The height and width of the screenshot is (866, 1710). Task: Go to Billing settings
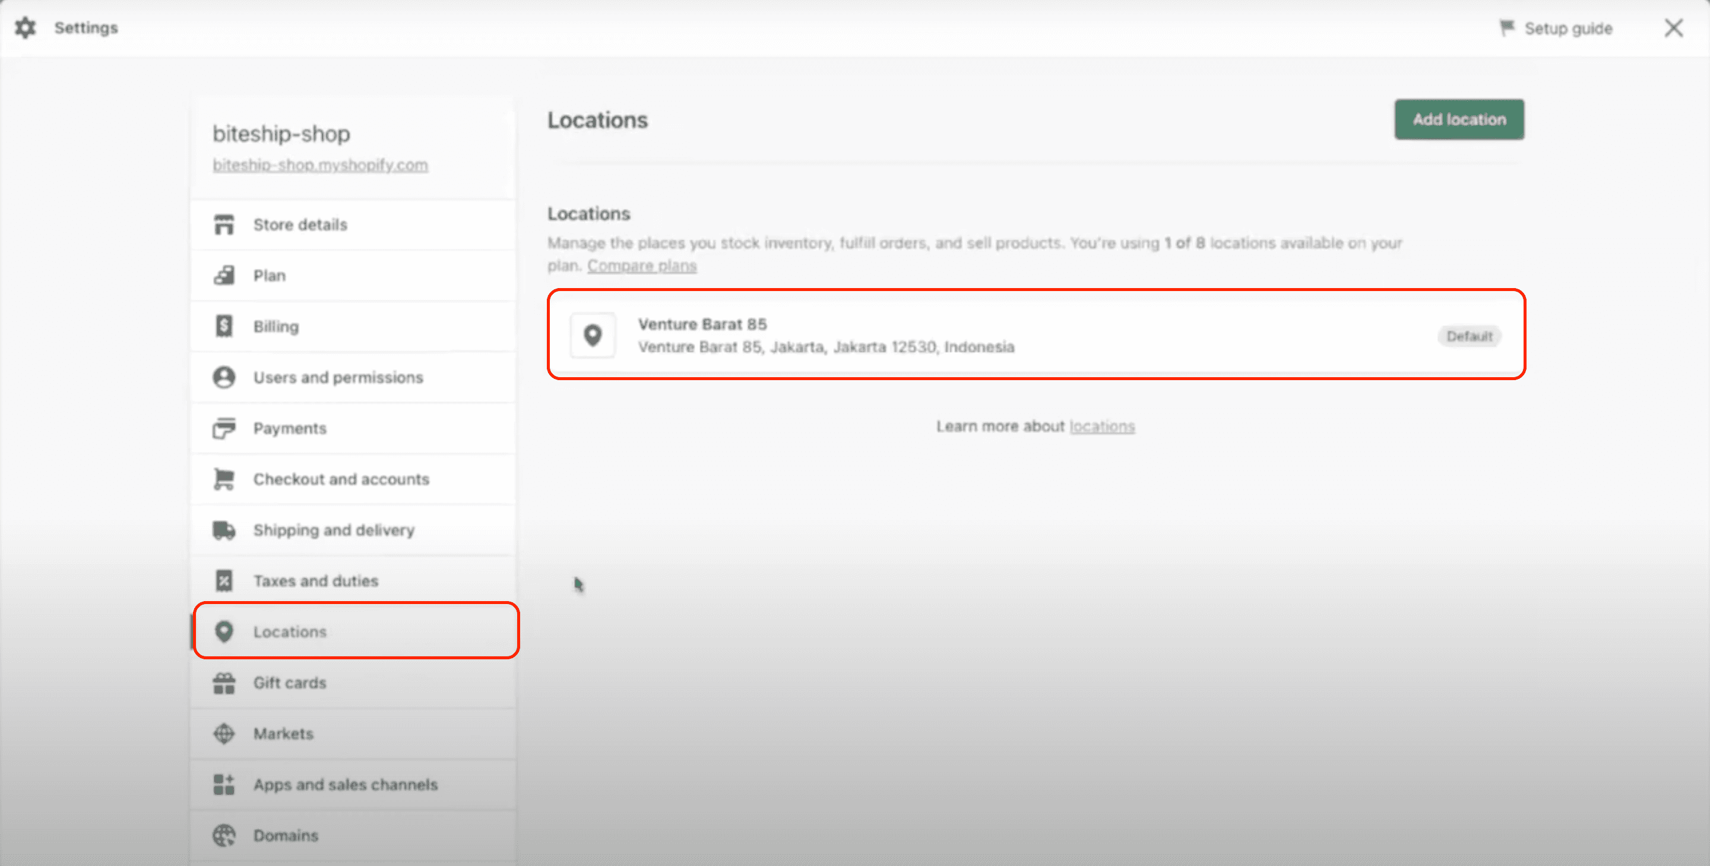pyautogui.click(x=353, y=326)
